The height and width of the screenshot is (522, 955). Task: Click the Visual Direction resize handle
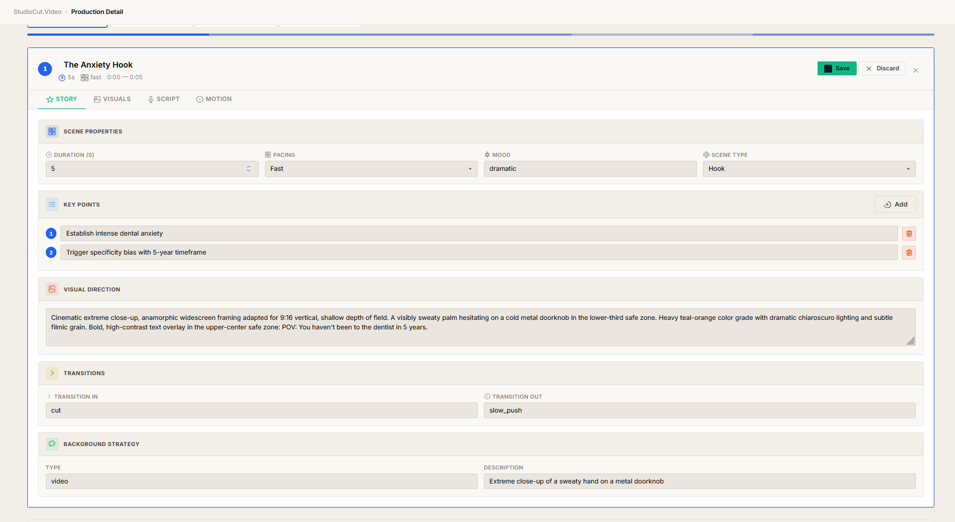pyautogui.click(x=911, y=341)
